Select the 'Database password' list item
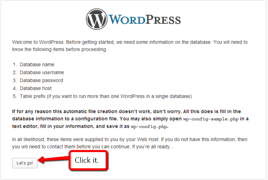 click(41, 80)
